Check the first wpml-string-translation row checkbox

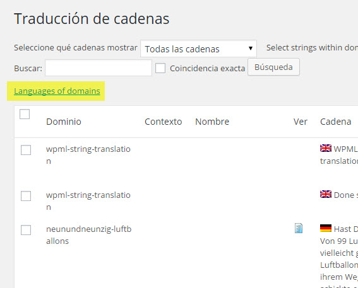(x=26, y=150)
